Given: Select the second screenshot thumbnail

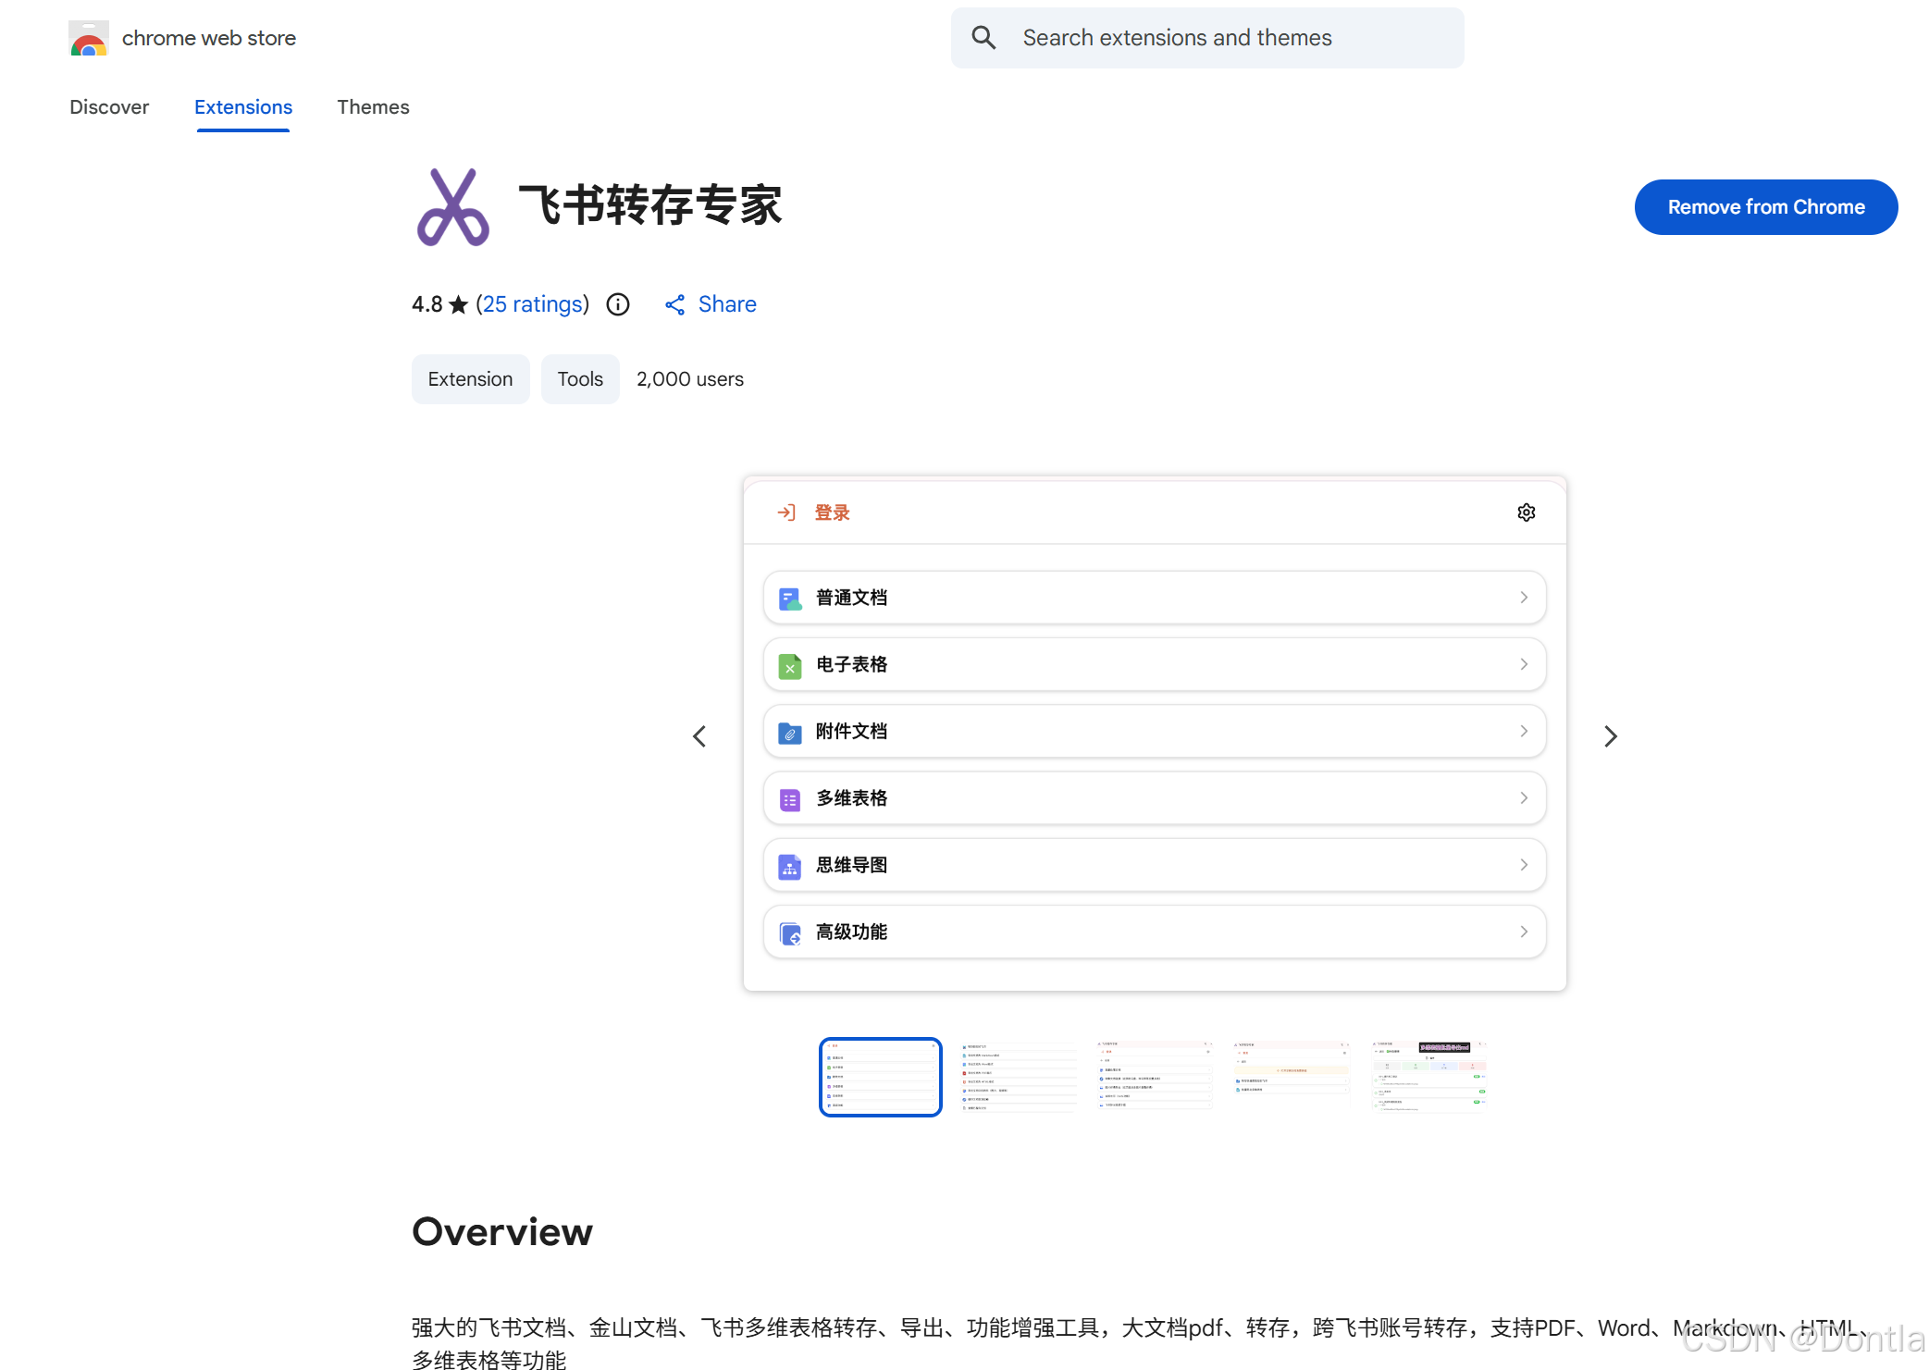Looking at the screenshot, I should [1017, 1077].
